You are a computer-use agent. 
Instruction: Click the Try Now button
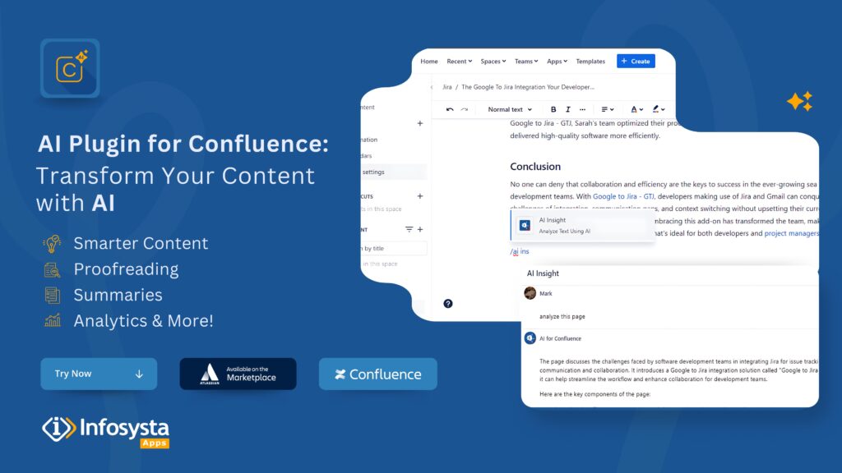tap(99, 374)
